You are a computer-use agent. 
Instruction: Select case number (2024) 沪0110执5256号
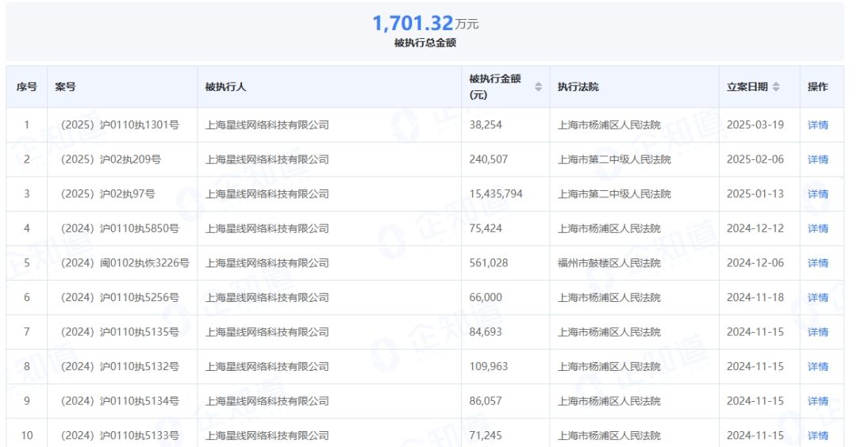tap(118, 297)
